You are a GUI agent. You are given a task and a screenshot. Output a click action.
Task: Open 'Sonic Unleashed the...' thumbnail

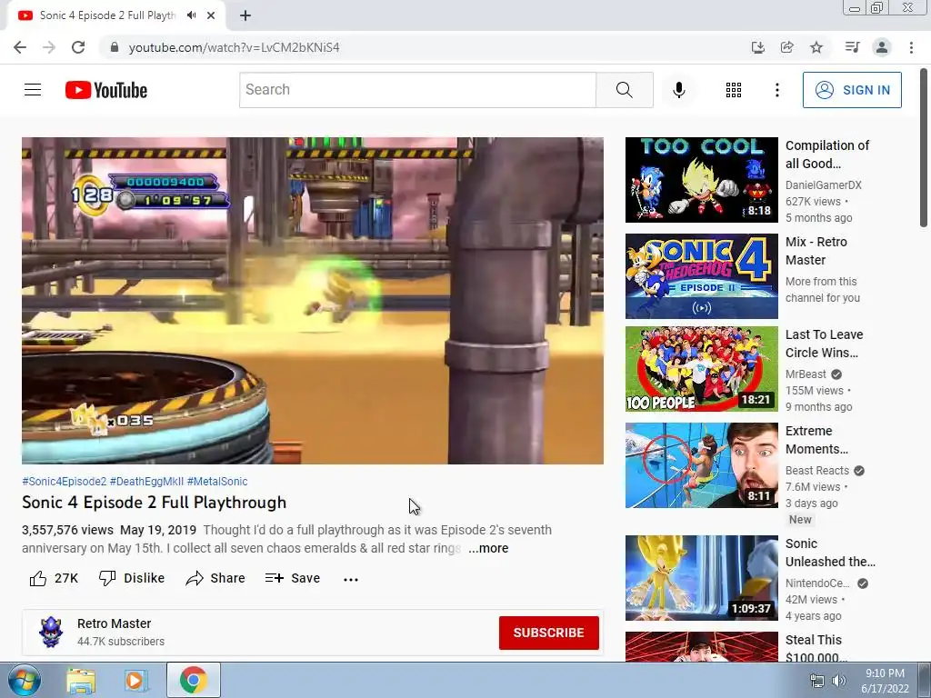(x=701, y=578)
